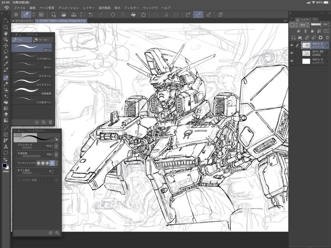
Task: Select the Balloon speech bubble tool
Action: click(x=6, y=153)
